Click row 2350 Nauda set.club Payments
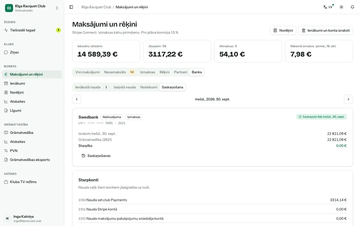The height and width of the screenshot is (226, 361). point(213,200)
